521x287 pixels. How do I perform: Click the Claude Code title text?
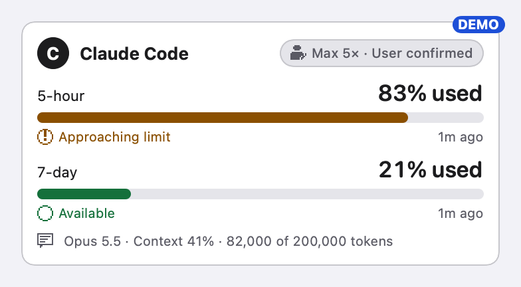tap(134, 54)
